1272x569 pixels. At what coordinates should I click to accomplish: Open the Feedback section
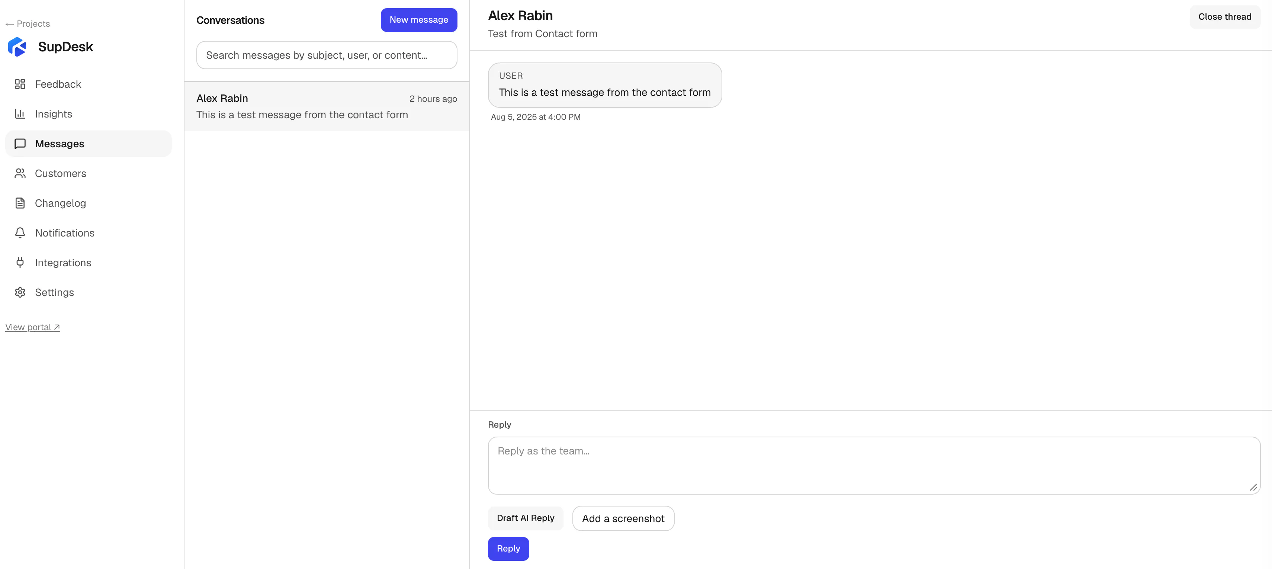(89, 84)
